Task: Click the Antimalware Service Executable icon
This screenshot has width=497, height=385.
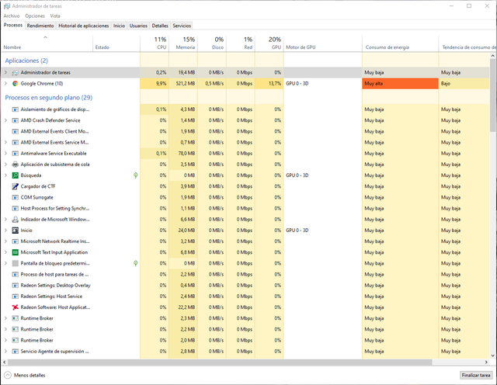Action: [x=15, y=154]
